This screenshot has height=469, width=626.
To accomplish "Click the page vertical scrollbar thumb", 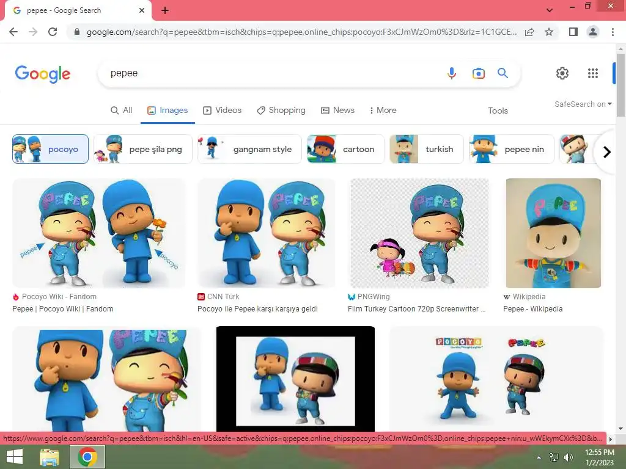I will [620, 84].
